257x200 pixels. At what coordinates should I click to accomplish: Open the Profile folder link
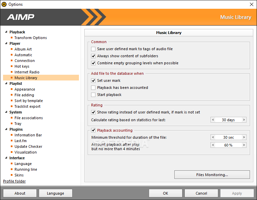click(15, 181)
